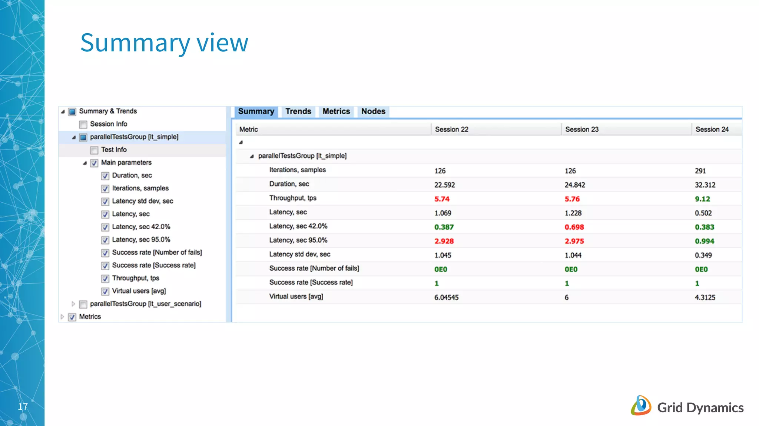The height and width of the screenshot is (426, 759).
Task: Click the Session 23 column header
Action: coord(626,129)
